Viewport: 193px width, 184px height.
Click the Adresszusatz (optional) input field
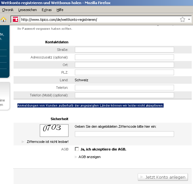pyautogui.click(x=124, y=57)
